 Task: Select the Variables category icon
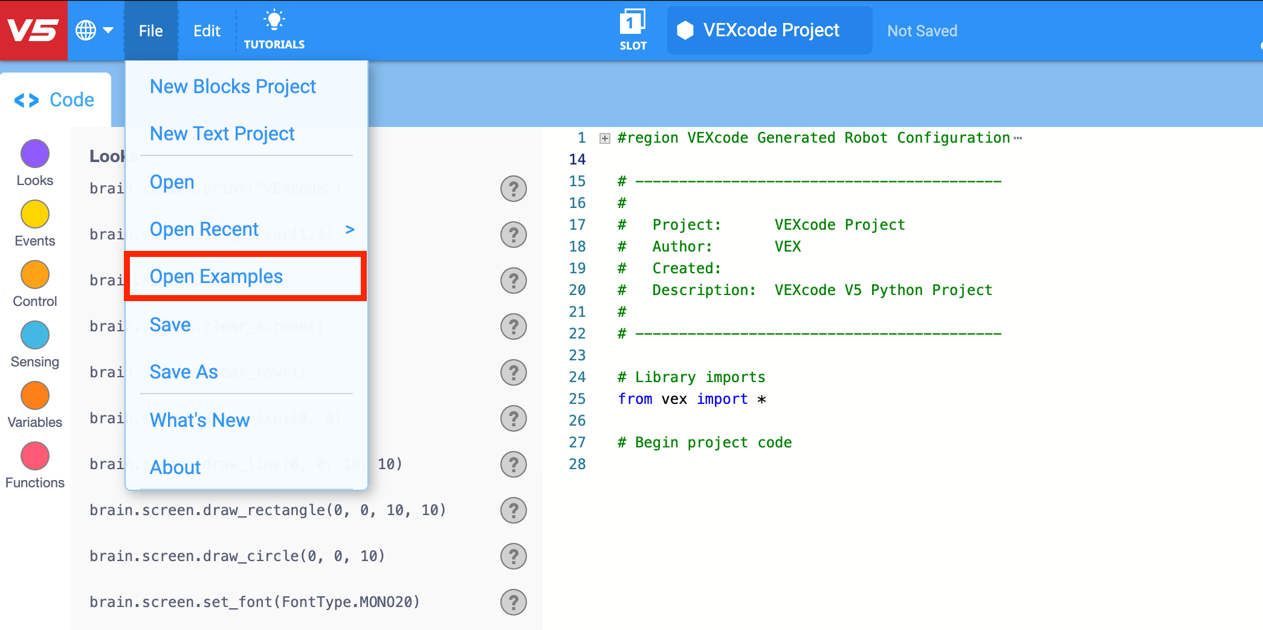tap(34, 396)
